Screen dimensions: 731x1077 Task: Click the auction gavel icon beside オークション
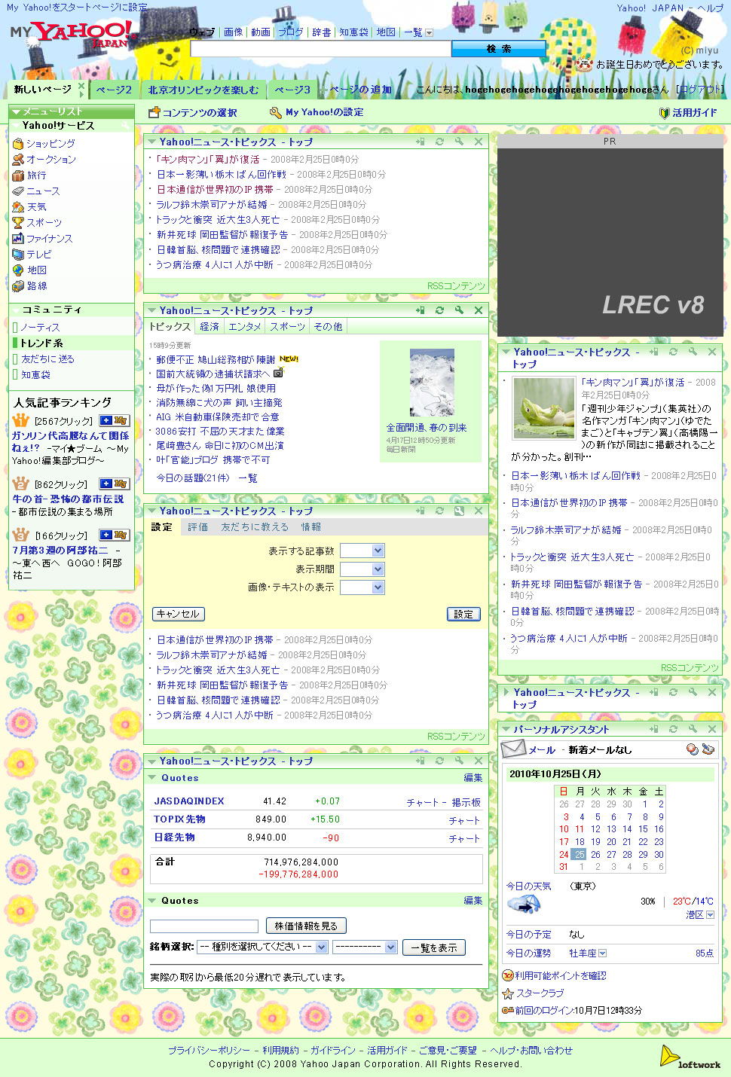18,159
